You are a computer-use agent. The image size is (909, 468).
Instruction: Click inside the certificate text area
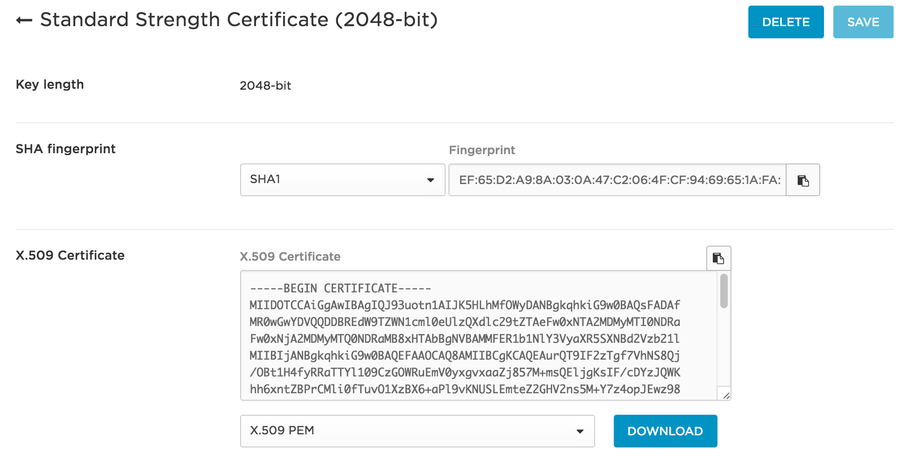(467, 336)
